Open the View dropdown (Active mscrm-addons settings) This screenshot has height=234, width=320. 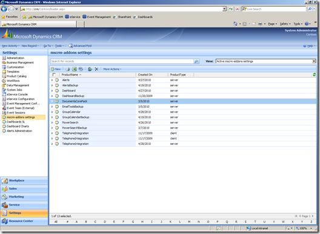265,61
